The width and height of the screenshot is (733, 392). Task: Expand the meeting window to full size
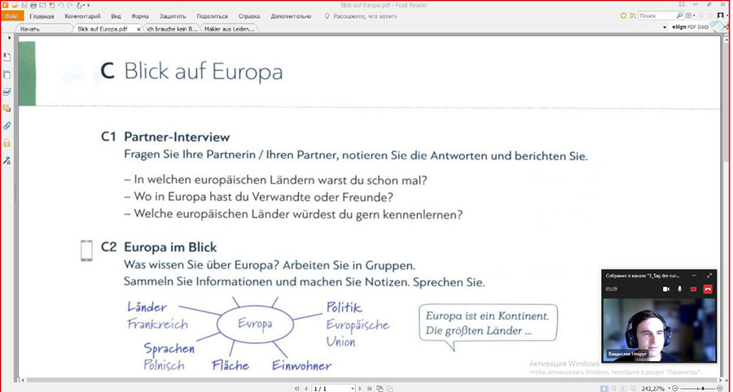click(709, 276)
